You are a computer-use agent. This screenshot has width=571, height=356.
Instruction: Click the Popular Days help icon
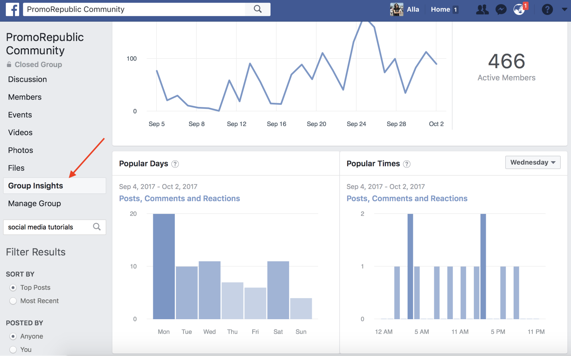tap(175, 164)
